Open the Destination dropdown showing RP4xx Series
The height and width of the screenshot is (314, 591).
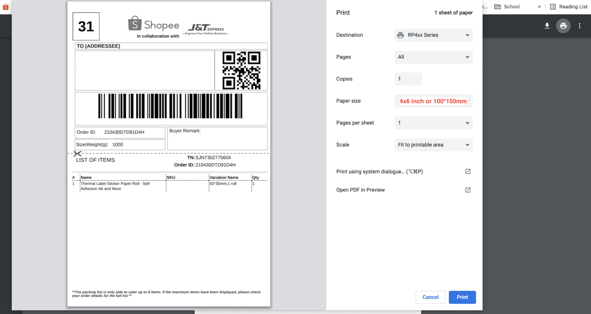434,35
